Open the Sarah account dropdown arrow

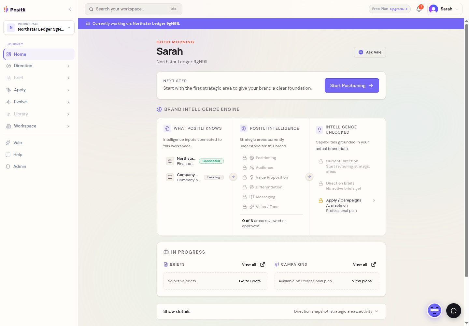(x=457, y=9)
